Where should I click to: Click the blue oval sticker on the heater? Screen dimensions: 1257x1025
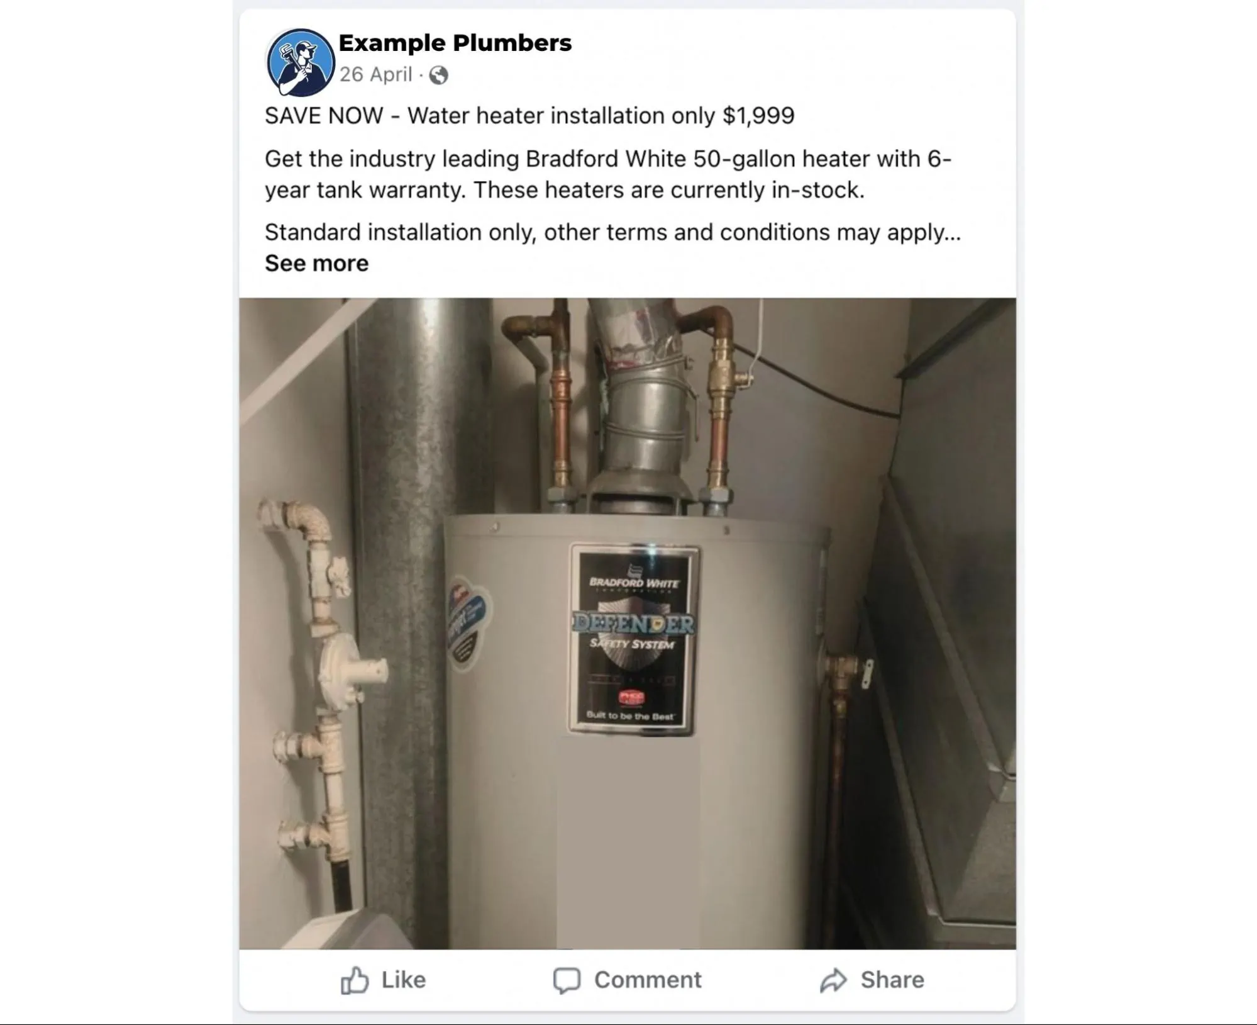coord(468,626)
